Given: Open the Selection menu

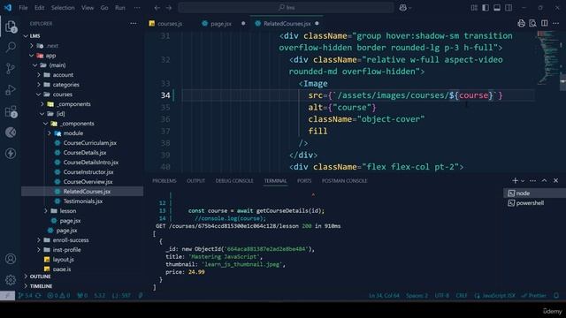Looking at the screenshot, I should coord(63,8).
